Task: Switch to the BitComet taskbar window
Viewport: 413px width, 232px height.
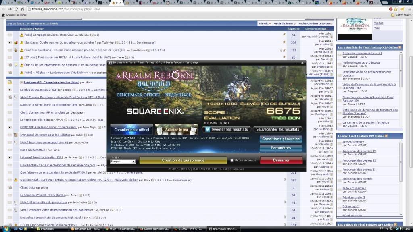Action: point(86,229)
